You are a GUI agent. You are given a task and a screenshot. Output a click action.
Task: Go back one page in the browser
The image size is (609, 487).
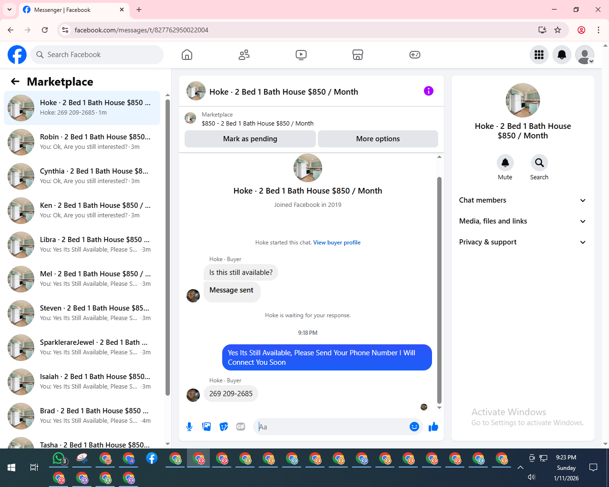point(10,30)
